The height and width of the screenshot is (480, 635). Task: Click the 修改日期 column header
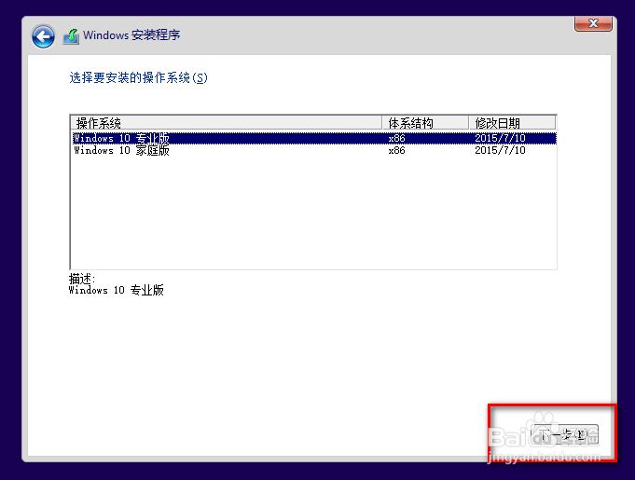pos(512,123)
